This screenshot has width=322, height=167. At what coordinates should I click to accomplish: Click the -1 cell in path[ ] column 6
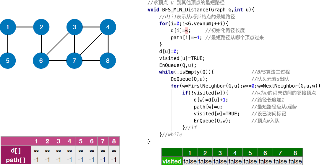point(92,160)
